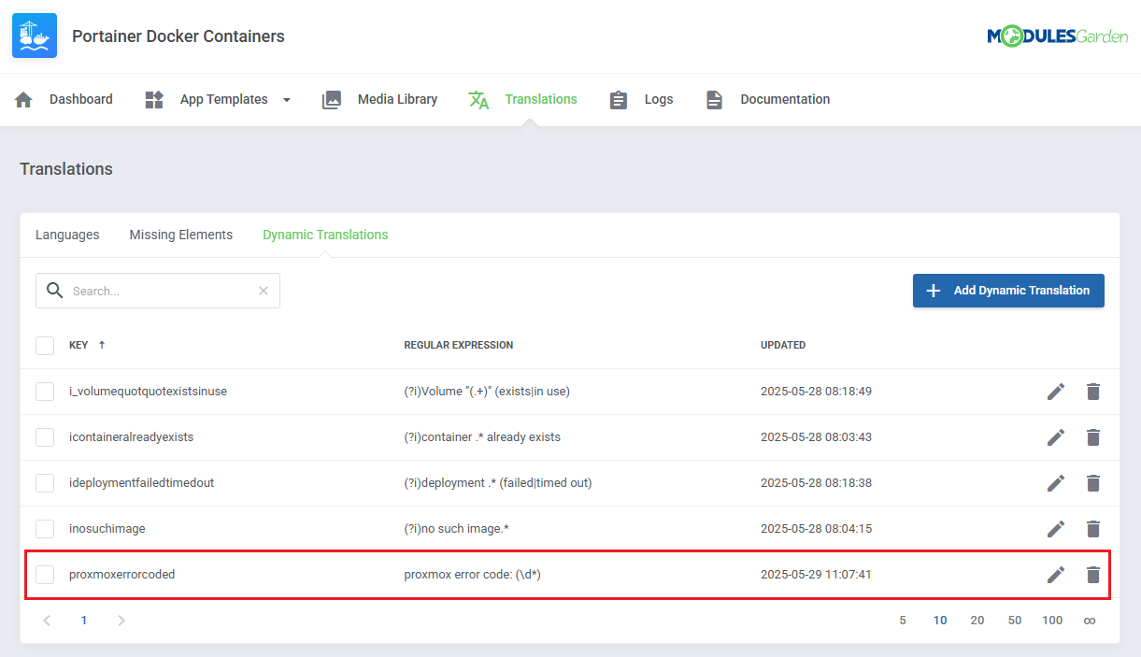This screenshot has height=657, width=1141.
Task: Click the Logs clipboard icon
Action: (x=618, y=100)
